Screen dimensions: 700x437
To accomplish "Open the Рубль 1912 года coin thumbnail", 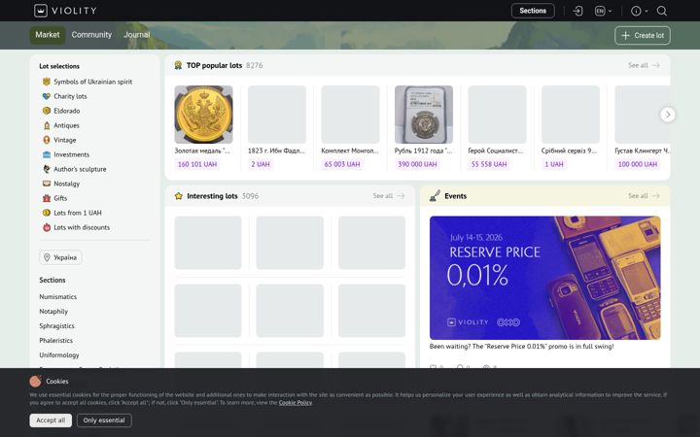I will 424,115.
